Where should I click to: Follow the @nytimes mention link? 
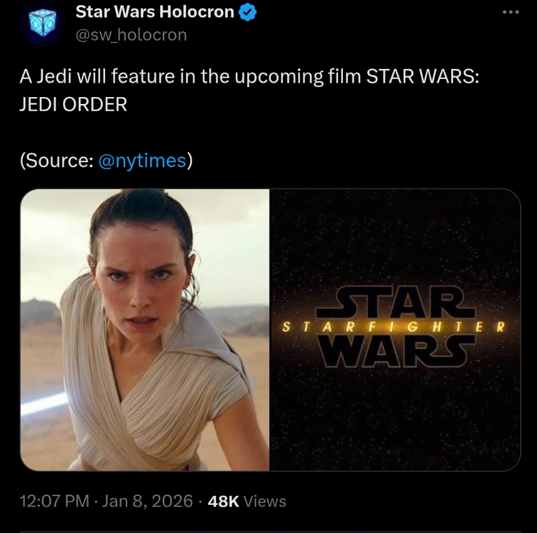pyautogui.click(x=143, y=160)
